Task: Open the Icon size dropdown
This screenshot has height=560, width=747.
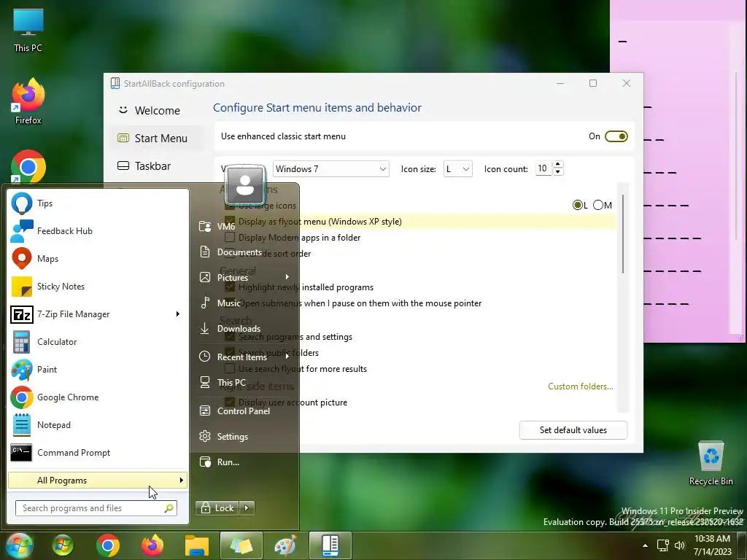Action: 458,169
